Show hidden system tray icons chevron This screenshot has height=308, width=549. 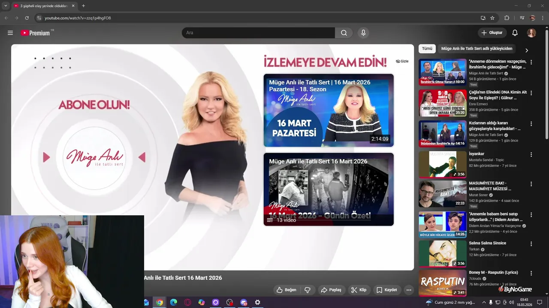[484, 302]
